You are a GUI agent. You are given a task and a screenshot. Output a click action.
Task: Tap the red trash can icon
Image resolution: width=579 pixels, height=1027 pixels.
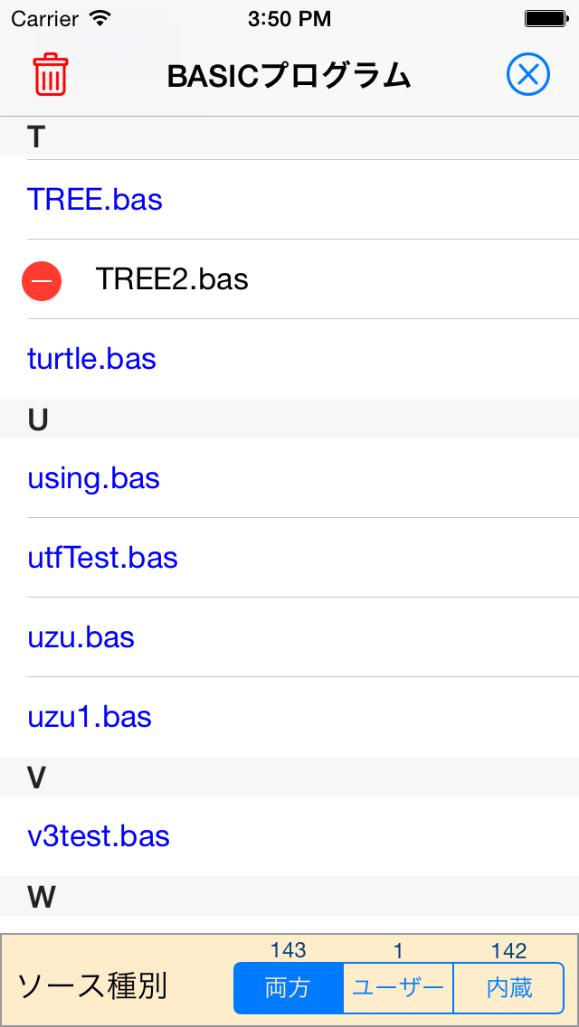pyautogui.click(x=51, y=75)
